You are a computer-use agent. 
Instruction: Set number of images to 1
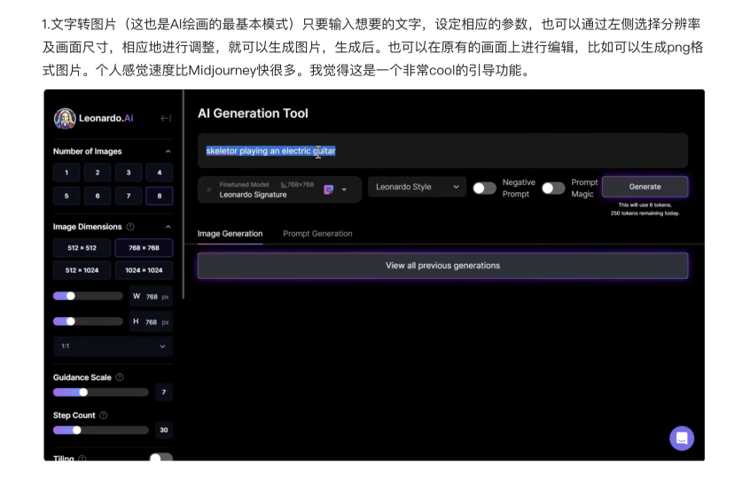[x=66, y=173]
